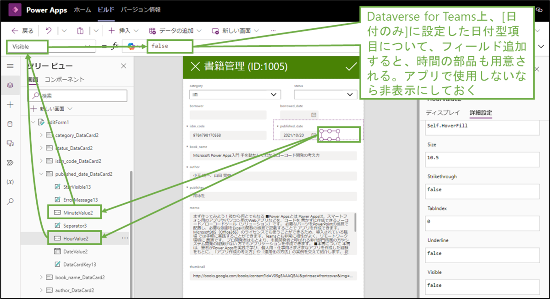Select DataCardKey13 in the tree
The height and width of the screenshot is (299, 550).
(x=75, y=264)
